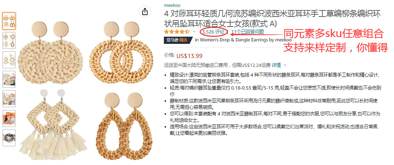
Task: Select the second thumbnail with labeled earrings
Action: coord(9,40)
